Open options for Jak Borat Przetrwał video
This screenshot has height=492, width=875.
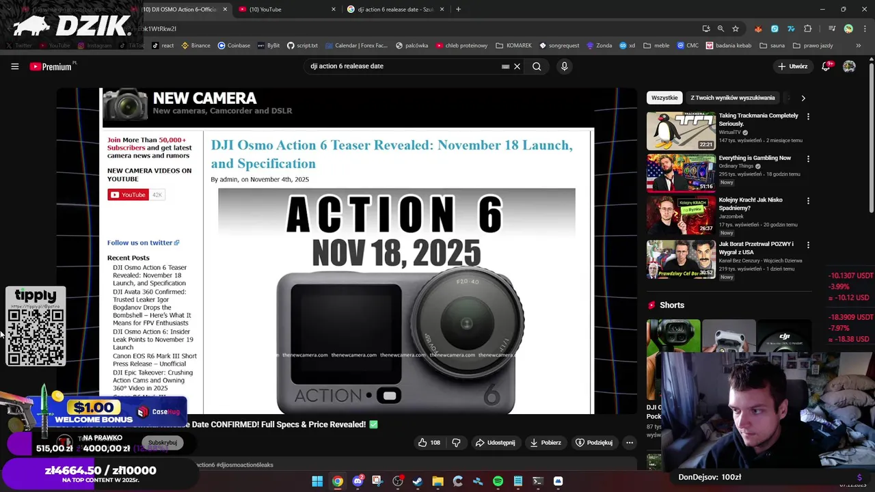click(x=808, y=245)
